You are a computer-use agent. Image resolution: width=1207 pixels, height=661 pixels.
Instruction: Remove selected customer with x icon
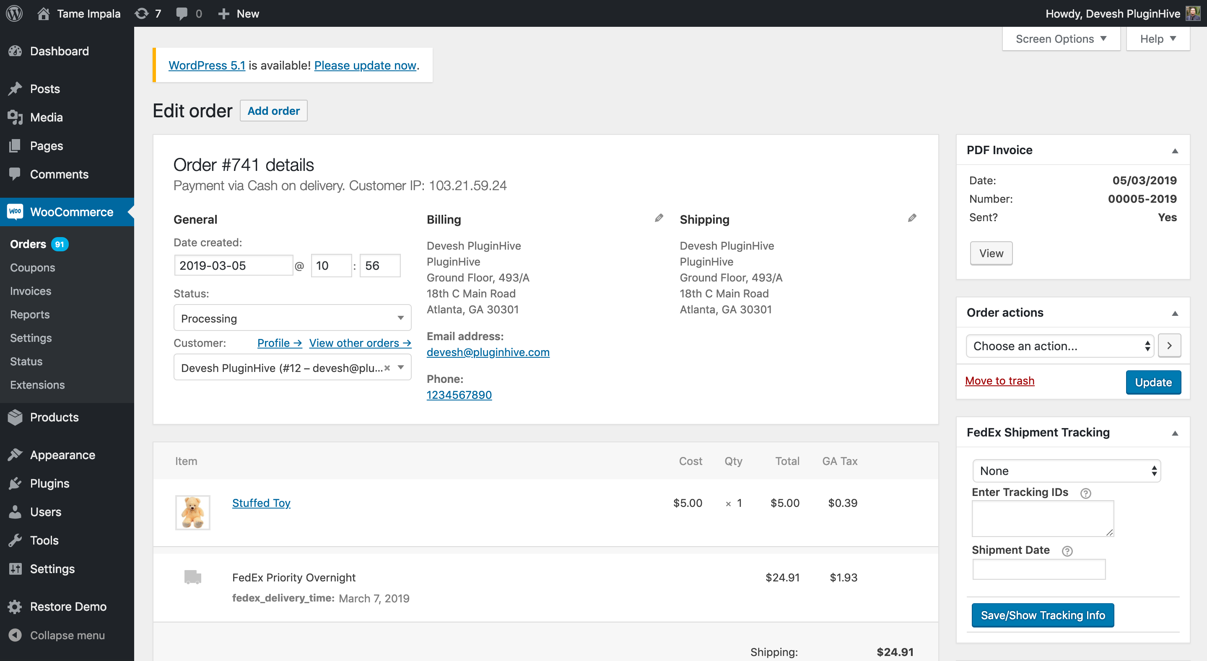point(387,368)
